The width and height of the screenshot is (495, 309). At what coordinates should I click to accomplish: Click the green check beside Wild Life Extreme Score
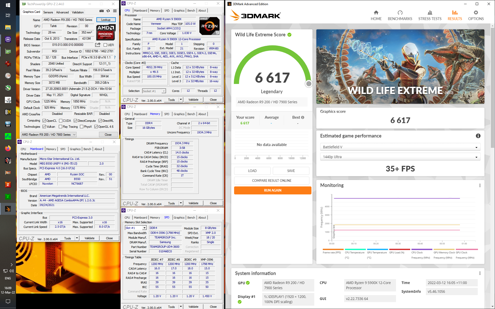point(290,35)
